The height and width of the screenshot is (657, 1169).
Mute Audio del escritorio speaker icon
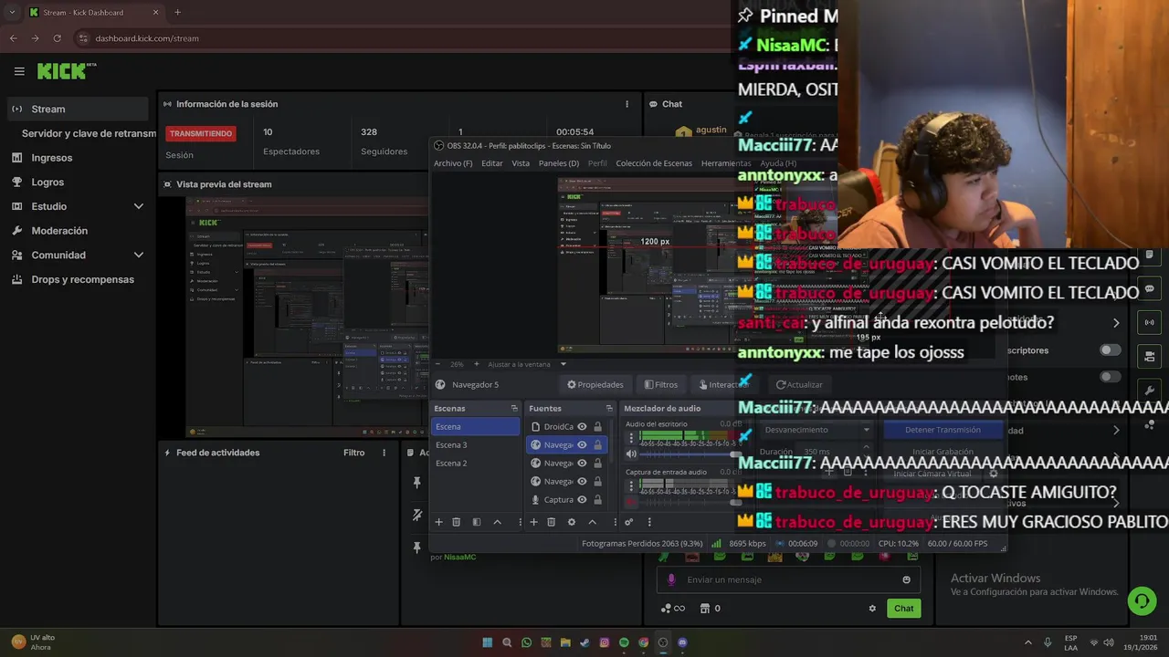[630, 454]
